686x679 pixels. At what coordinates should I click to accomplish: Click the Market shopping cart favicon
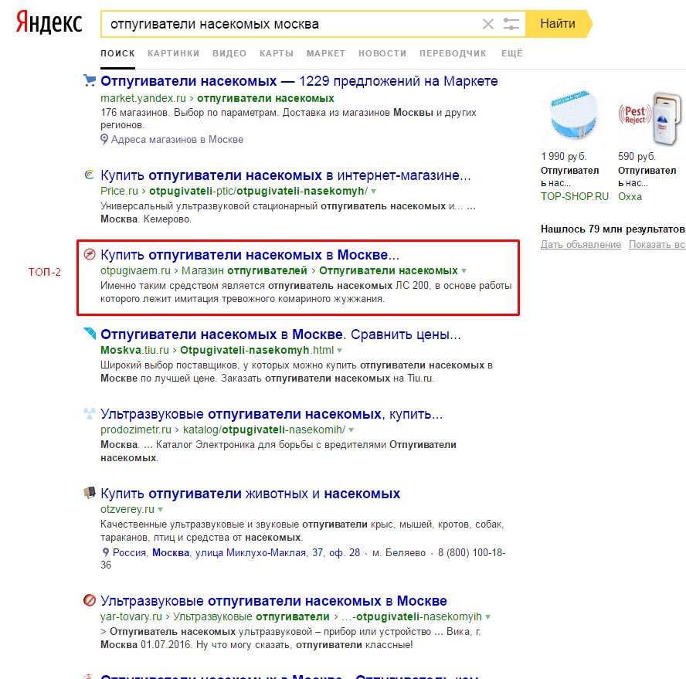pos(90,80)
